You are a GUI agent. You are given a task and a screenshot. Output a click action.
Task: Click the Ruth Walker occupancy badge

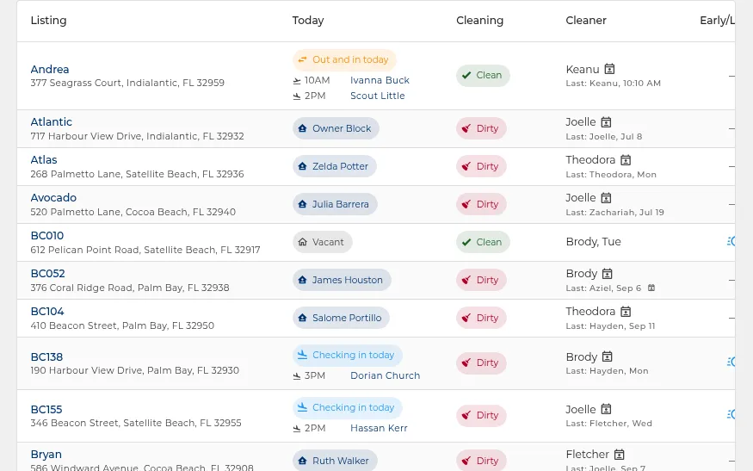tap(335, 461)
